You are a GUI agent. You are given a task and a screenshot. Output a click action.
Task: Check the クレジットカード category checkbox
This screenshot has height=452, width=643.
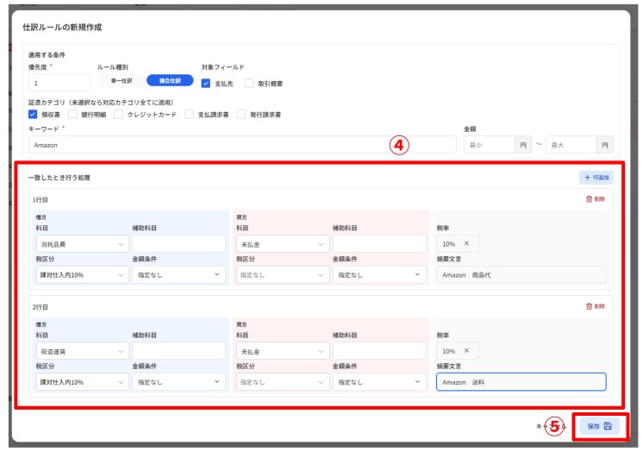coord(118,114)
